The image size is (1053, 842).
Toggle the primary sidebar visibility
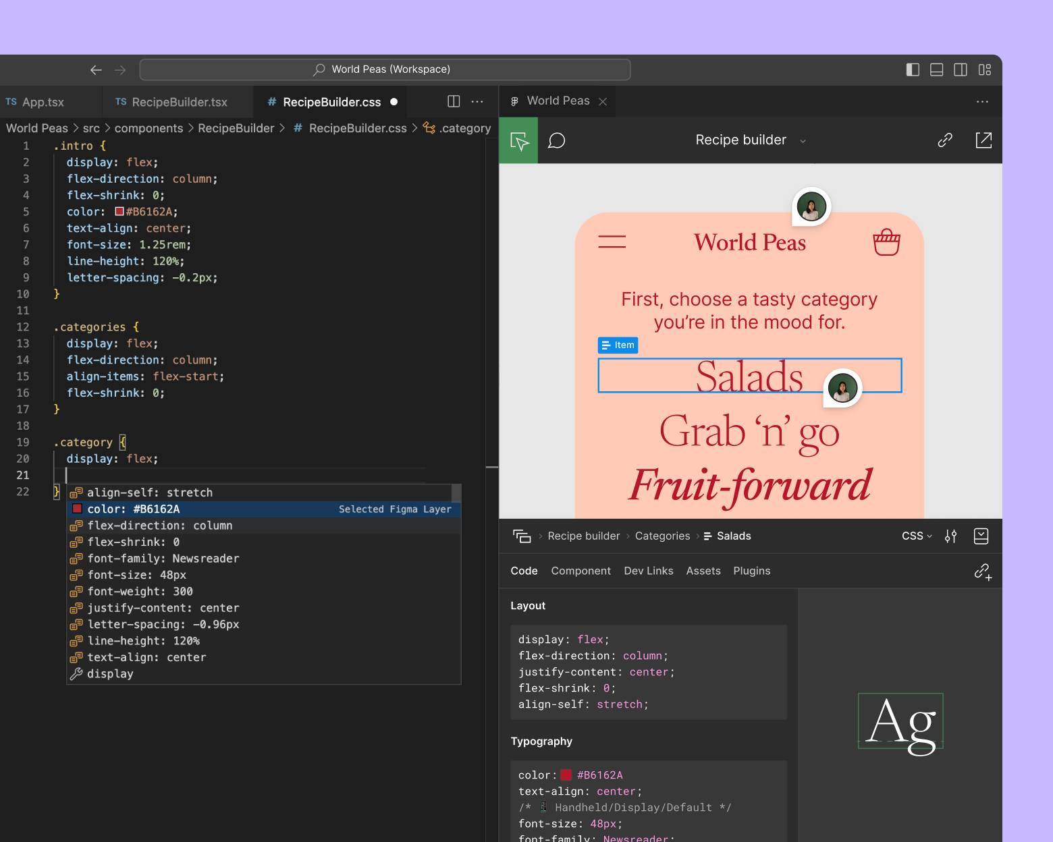click(x=912, y=69)
